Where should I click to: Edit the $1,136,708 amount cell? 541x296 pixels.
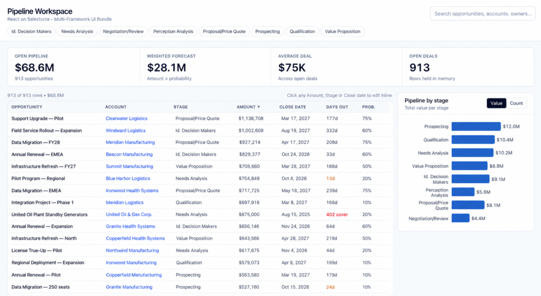tap(251, 119)
